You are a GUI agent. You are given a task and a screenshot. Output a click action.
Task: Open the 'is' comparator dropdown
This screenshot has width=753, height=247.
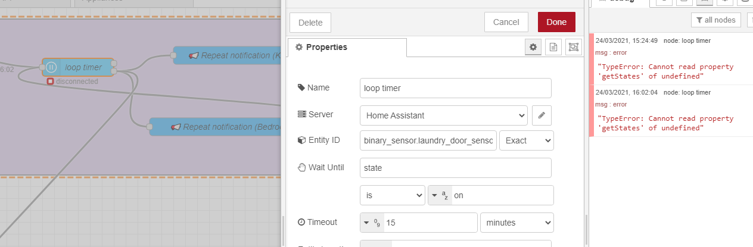392,195
